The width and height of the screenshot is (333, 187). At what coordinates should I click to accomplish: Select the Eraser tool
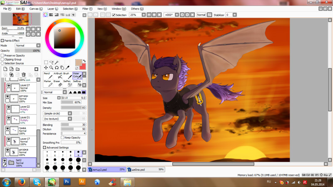[x=58, y=83]
